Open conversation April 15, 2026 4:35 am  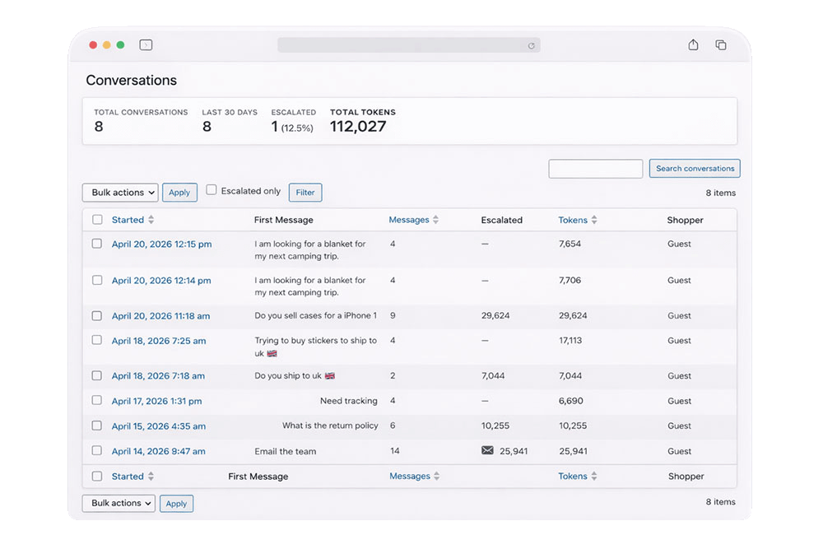(x=159, y=426)
